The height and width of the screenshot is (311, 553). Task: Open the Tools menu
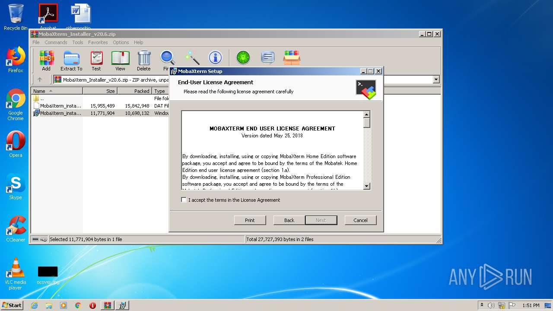point(78,42)
